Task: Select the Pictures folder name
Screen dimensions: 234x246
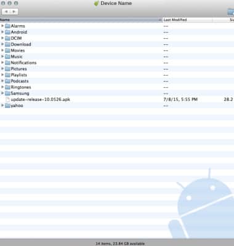Action: pos(18,69)
